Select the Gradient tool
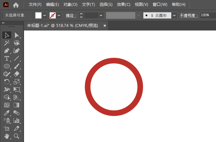This screenshot has width=216, height=142. pos(17,105)
